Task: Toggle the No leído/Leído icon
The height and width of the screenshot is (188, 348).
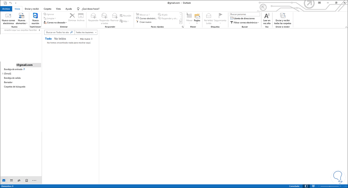Action: (x=209, y=16)
